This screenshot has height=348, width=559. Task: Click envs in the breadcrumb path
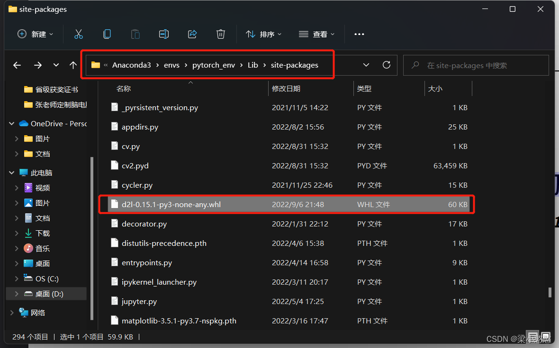171,65
